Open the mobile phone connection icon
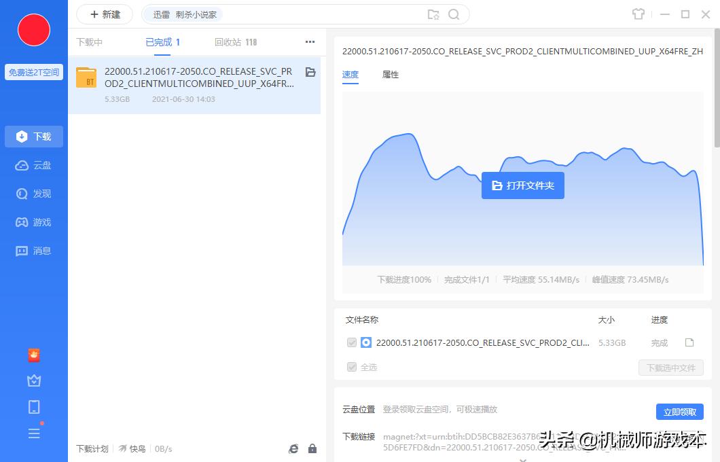Screen dimensions: 720x462 click(x=34, y=407)
